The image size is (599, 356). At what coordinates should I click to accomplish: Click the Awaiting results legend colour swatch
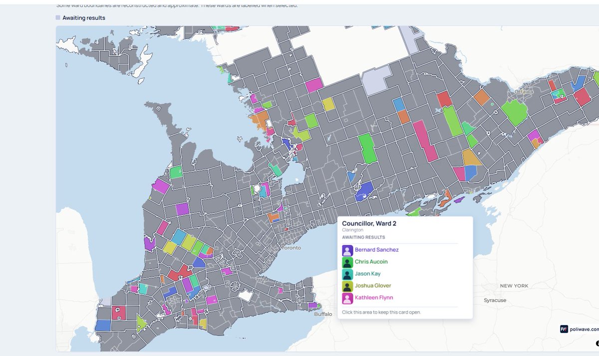[x=58, y=18]
